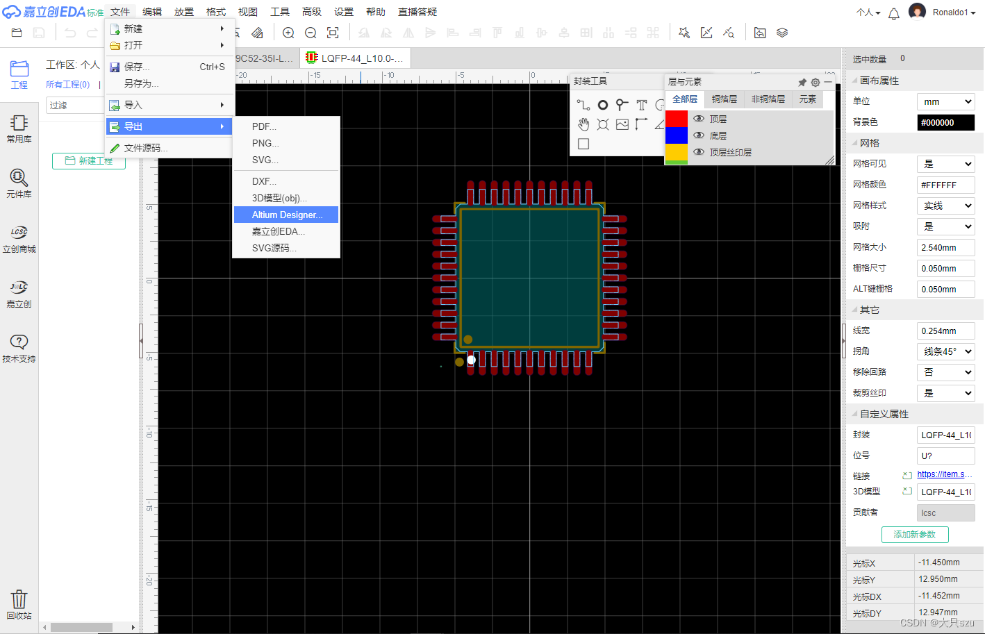This screenshot has height=634, width=985.
Task: Open the 拐角 线条45° dropdown
Action: (946, 351)
